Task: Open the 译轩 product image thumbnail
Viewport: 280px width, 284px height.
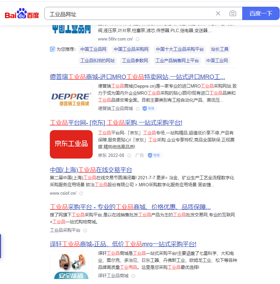Action: point(71,265)
